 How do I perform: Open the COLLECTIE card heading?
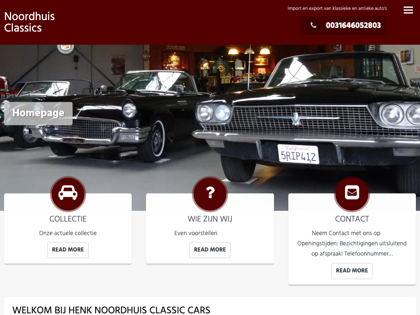68,219
